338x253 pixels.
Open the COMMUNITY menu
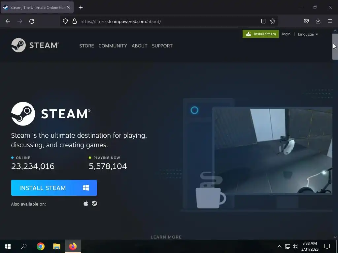point(113,46)
